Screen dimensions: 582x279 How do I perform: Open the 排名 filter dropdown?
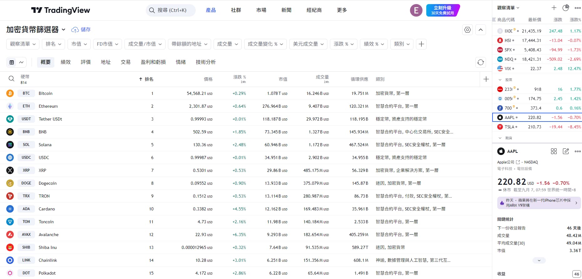click(x=53, y=44)
